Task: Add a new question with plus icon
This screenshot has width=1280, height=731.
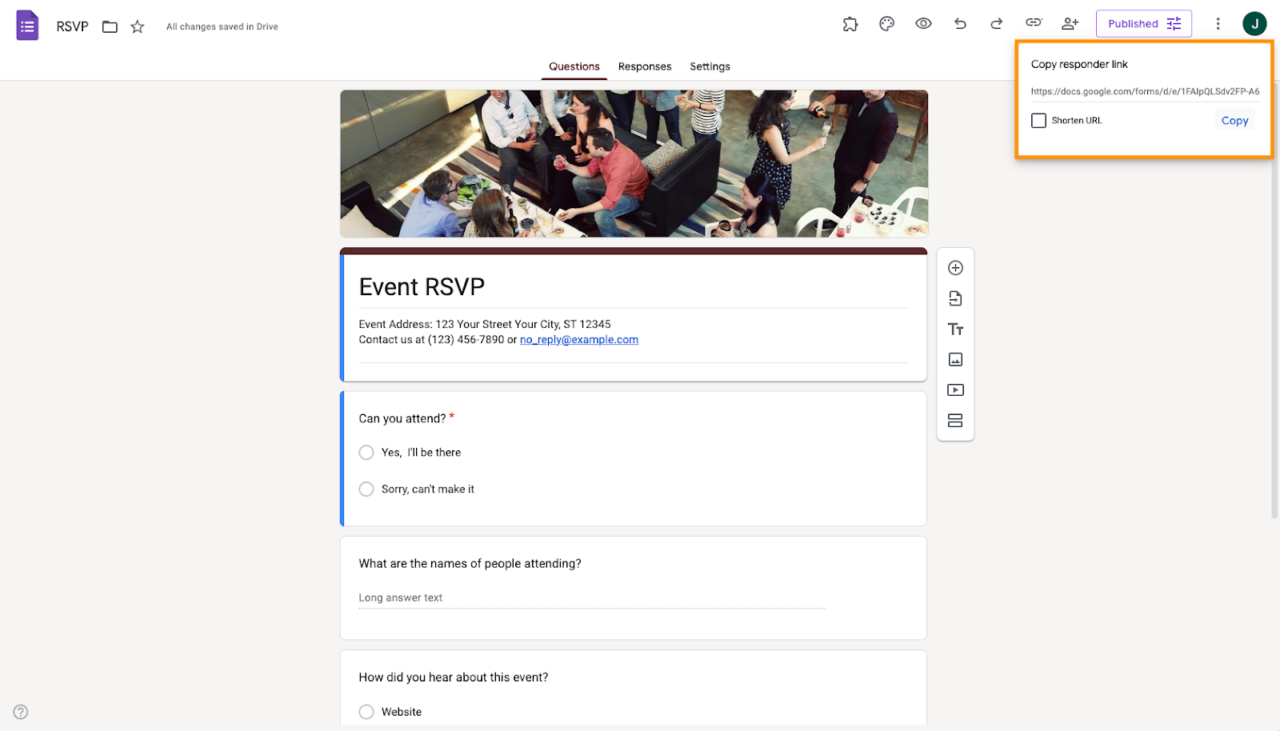Action: (x=955, y=268)
